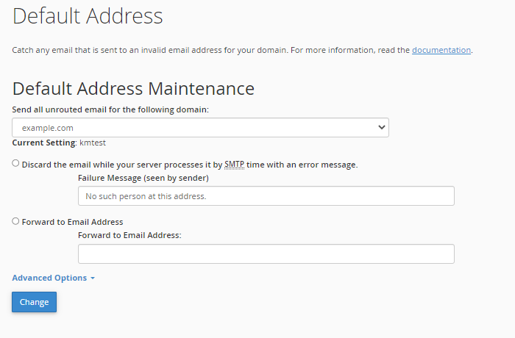Click the 'Send all unrouted email' label
Image resolution: width=515 pixels, height=338 pixels.
tap(110, 109)
